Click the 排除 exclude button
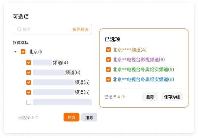The width and height of the screenshot is (198, 138). pos(89,117)
